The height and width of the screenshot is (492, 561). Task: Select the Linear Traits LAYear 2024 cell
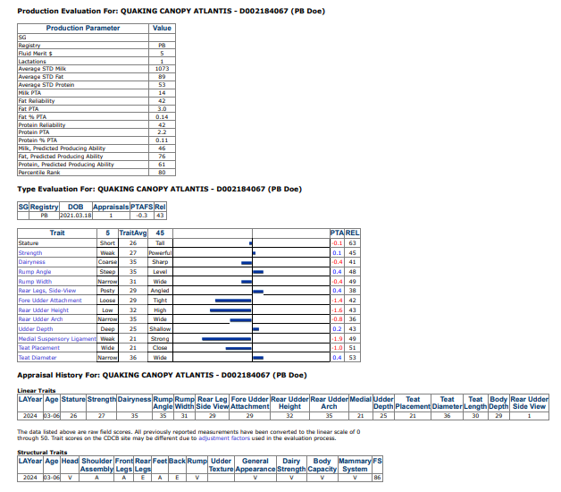pos(30,416)
